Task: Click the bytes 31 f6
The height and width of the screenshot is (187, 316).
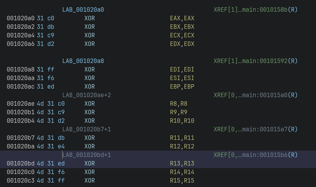Action: pos(45,78)
